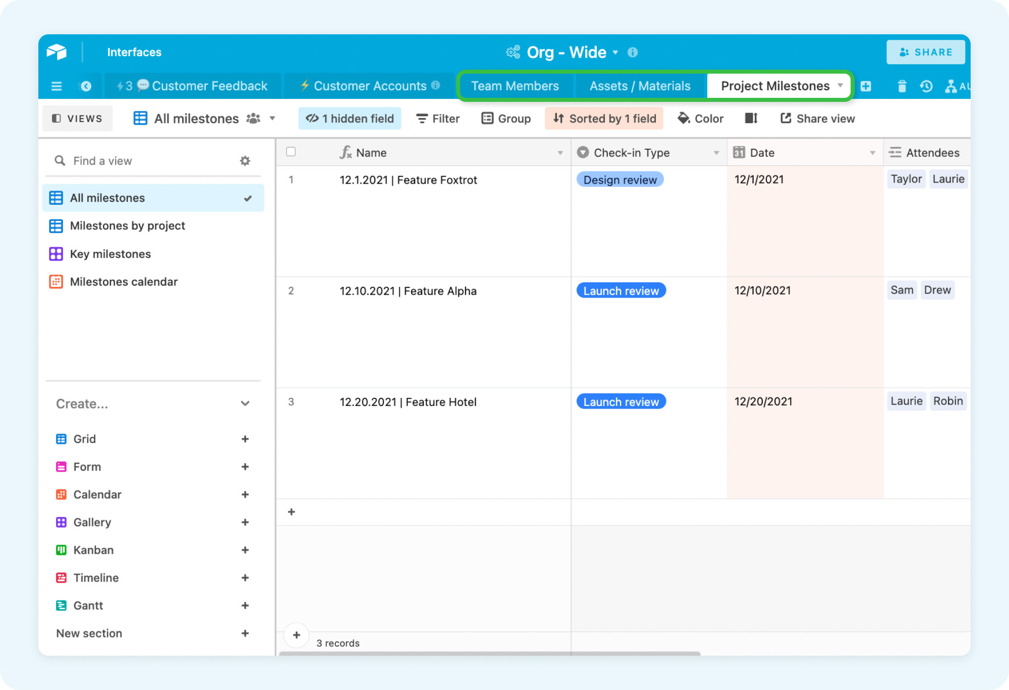Image resolution: width=1009 pixels, height=690 pixels.
Task: Click the Design review status pill
Action: pyautogui.click(x=620, y=180)
